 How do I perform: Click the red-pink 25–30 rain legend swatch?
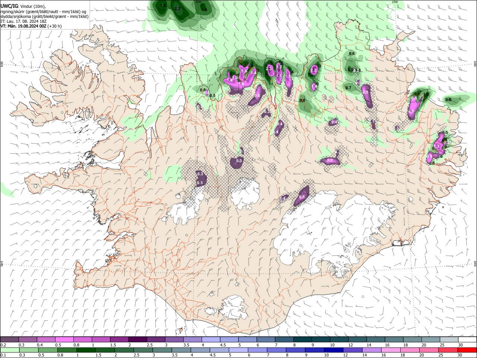448,350
